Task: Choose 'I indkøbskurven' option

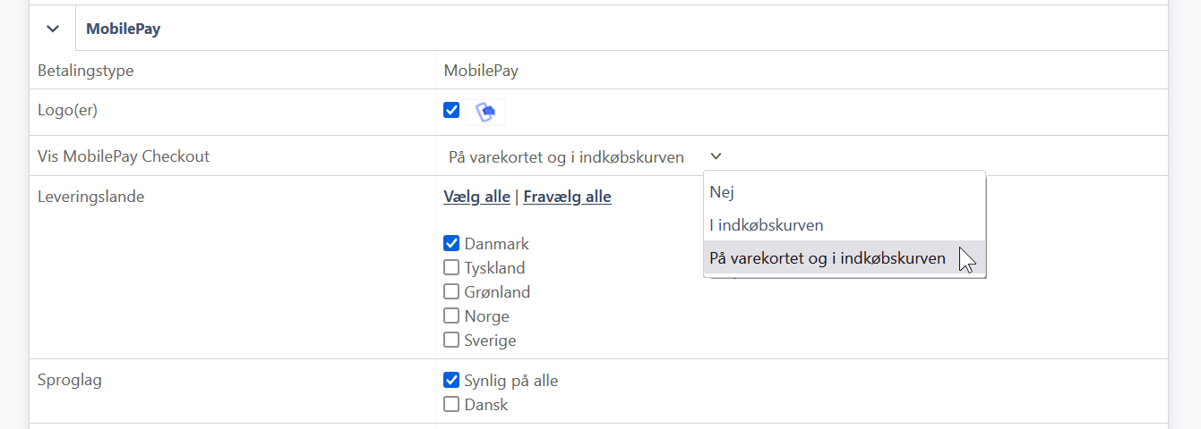Action: [x=845, y=225]
